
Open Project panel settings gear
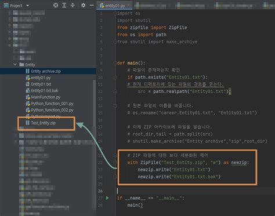click(x=83, y=5)
